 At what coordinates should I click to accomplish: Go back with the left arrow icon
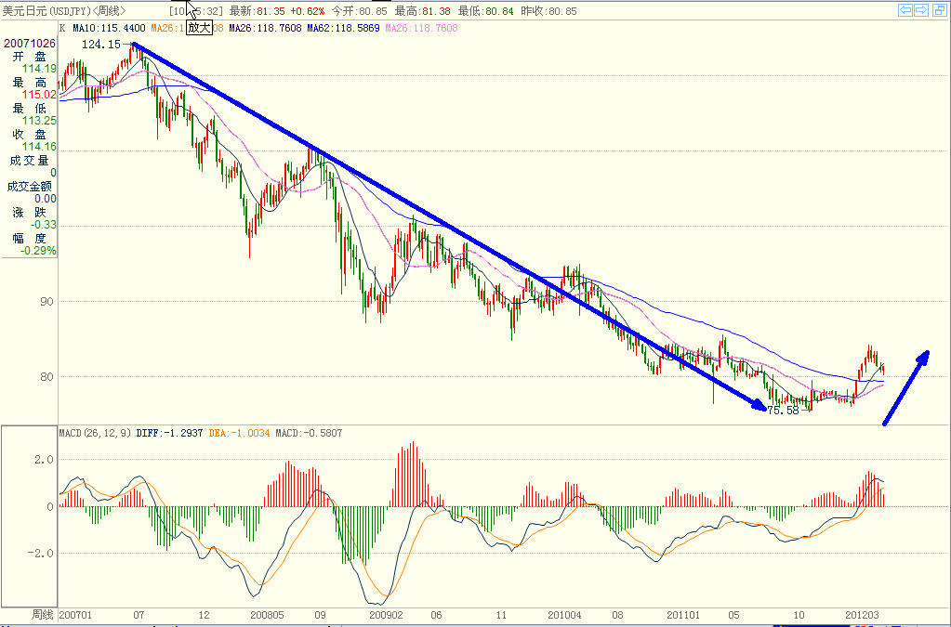coord(905,9)
